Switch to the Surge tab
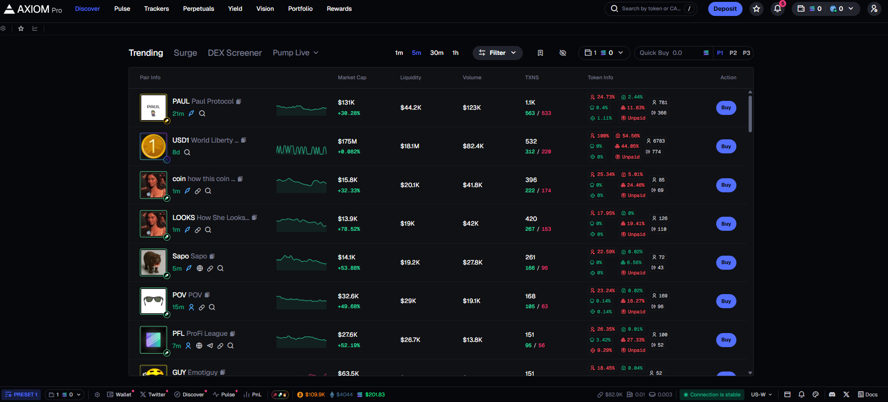888x402 pixels. [185, 53]
